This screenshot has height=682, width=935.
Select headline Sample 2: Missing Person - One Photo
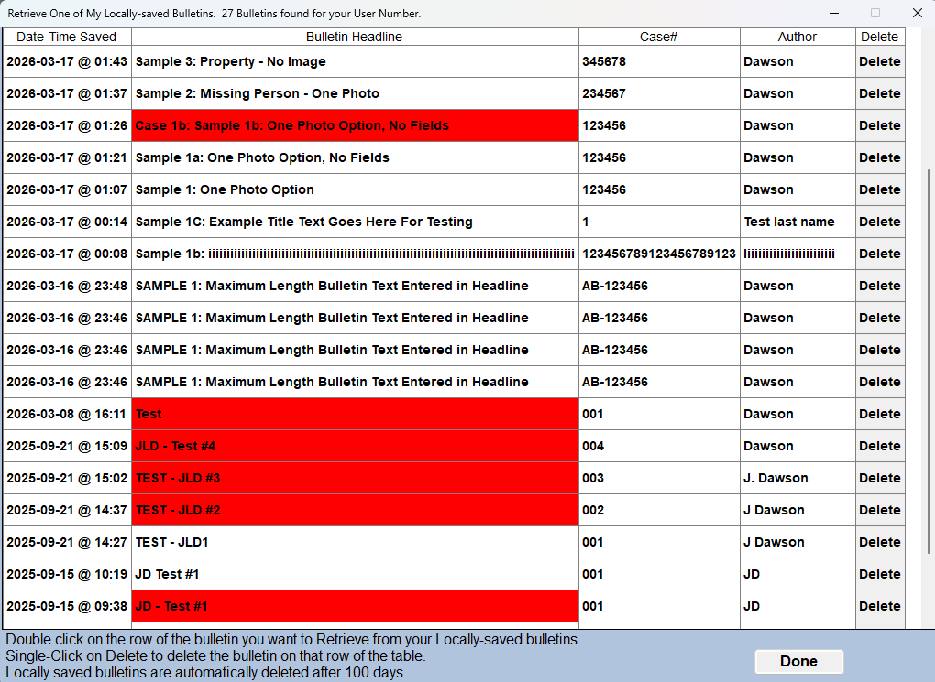(355, 93)
